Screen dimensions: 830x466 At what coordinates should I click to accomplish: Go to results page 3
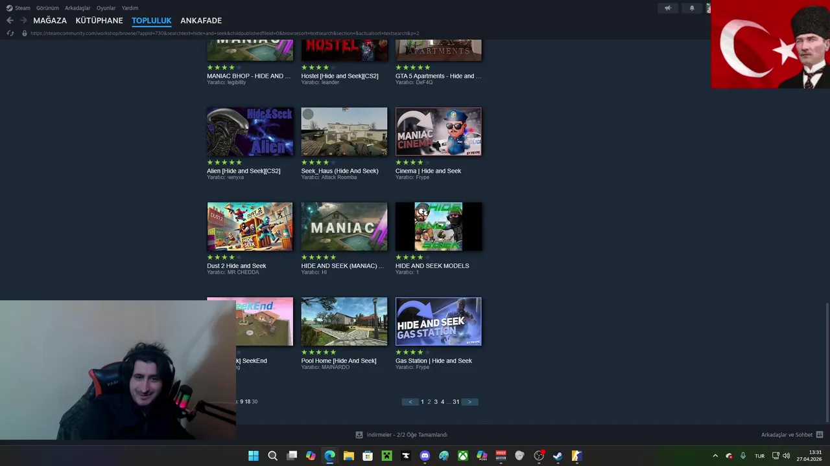pos(436,402)
